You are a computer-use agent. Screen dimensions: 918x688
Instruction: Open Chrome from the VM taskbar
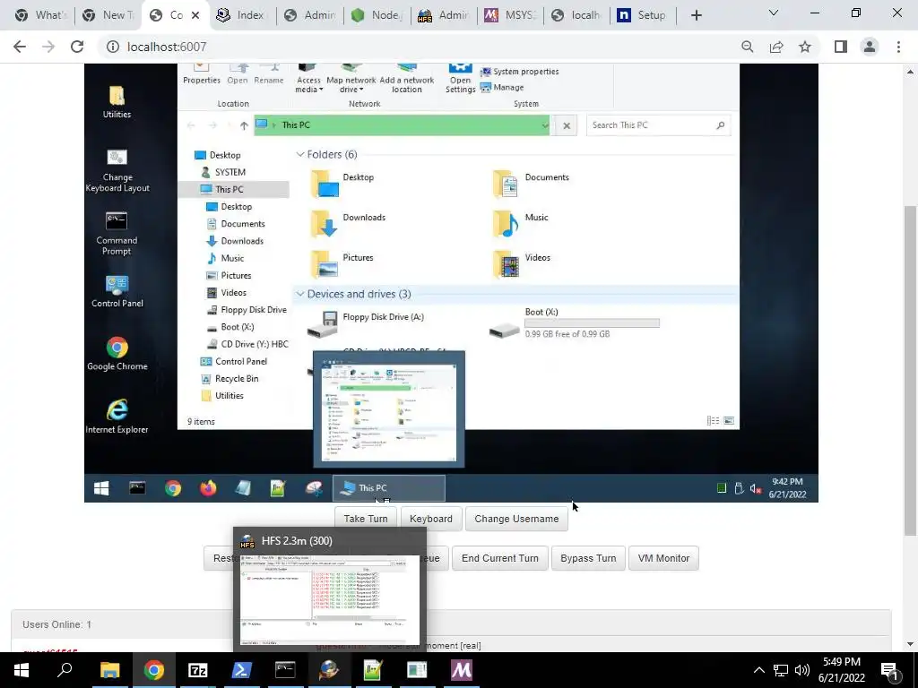click(x=173, y=488)
